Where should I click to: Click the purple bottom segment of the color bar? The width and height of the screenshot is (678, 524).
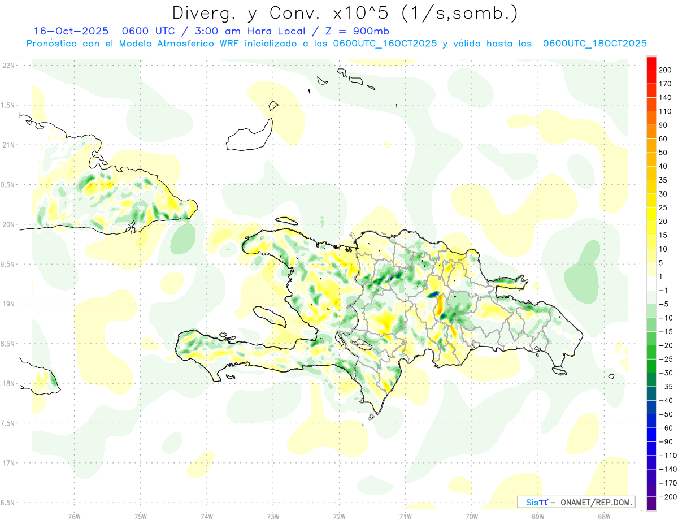[x=651, y=504]
